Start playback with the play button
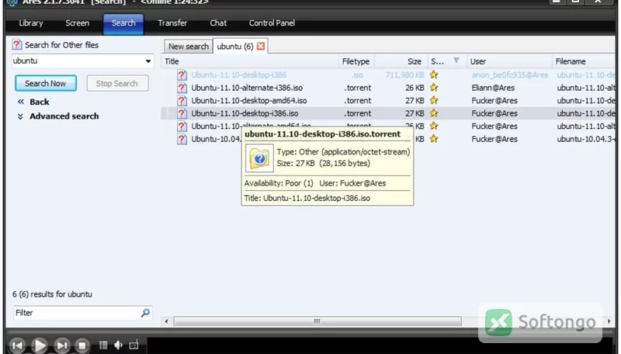 coord(40,345)
